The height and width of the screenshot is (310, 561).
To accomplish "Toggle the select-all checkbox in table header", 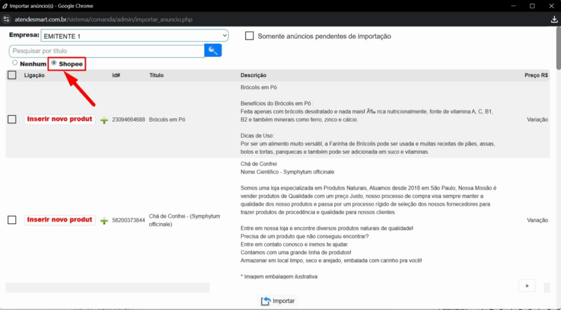I will pos(12,75).
